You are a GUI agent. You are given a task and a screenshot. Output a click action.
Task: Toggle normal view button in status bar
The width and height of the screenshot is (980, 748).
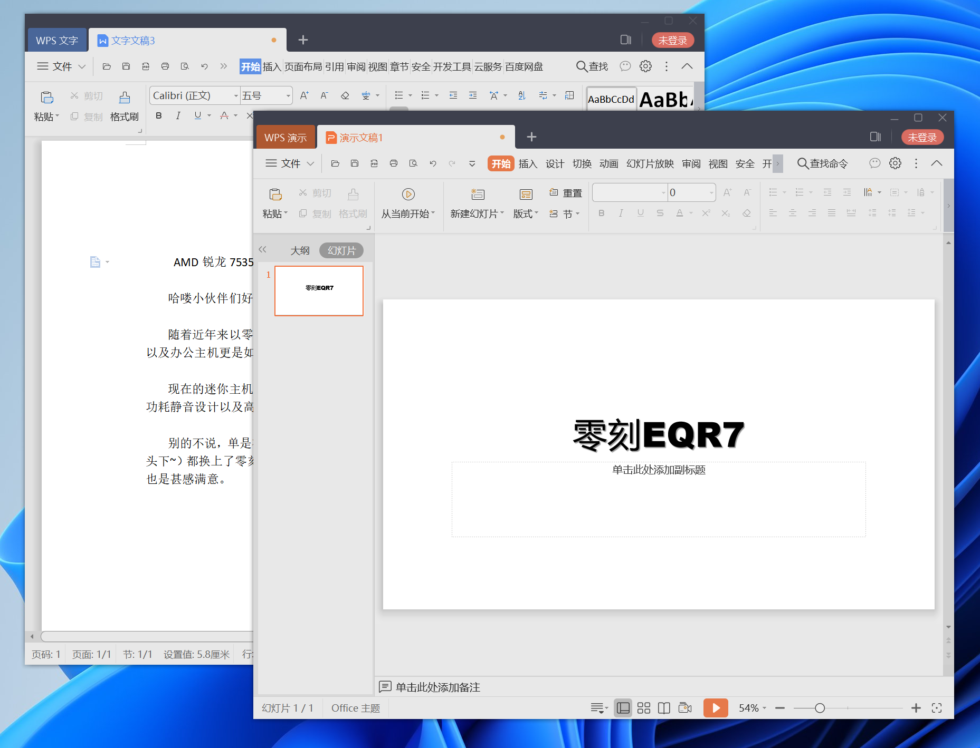pos(623,708)
